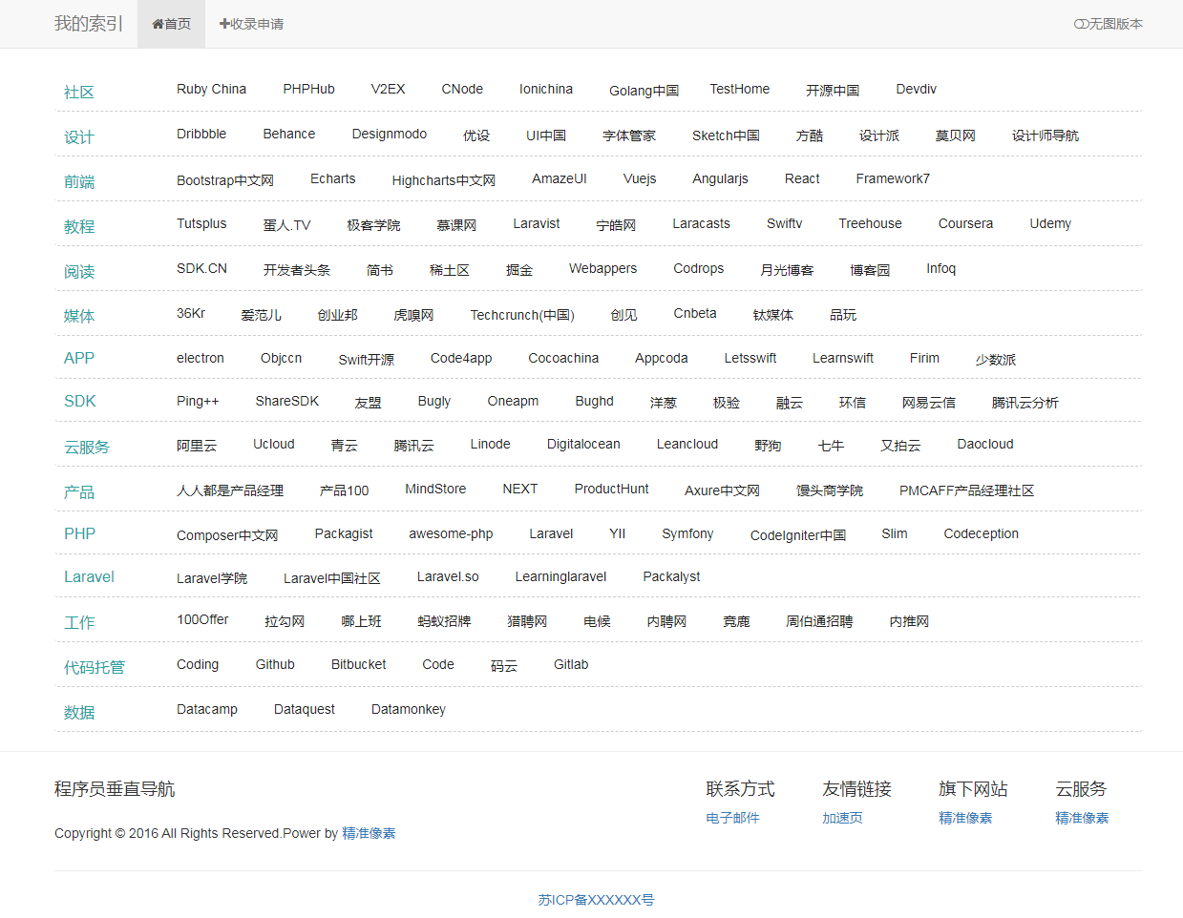Visit 精准像素 under 旗下网站
Image resolution: width=1183 pixels, height=918 pixels.
(x=964, y=817)
